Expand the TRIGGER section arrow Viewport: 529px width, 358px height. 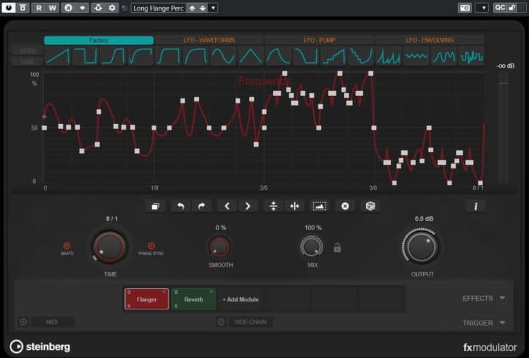click(502, 323)
